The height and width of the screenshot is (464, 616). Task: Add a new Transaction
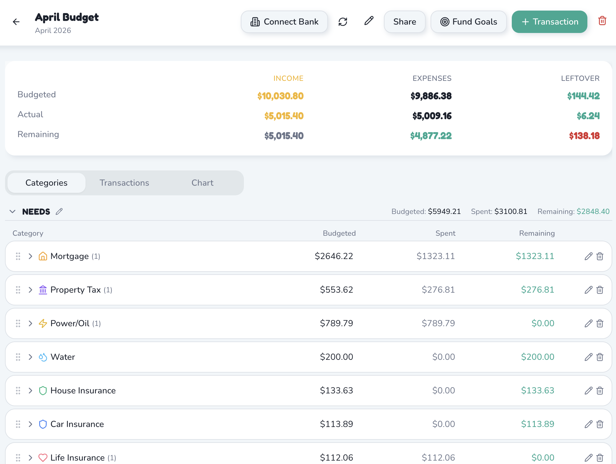[x=549, y=22]
